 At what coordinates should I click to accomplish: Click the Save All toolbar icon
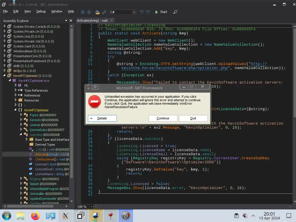104,12
